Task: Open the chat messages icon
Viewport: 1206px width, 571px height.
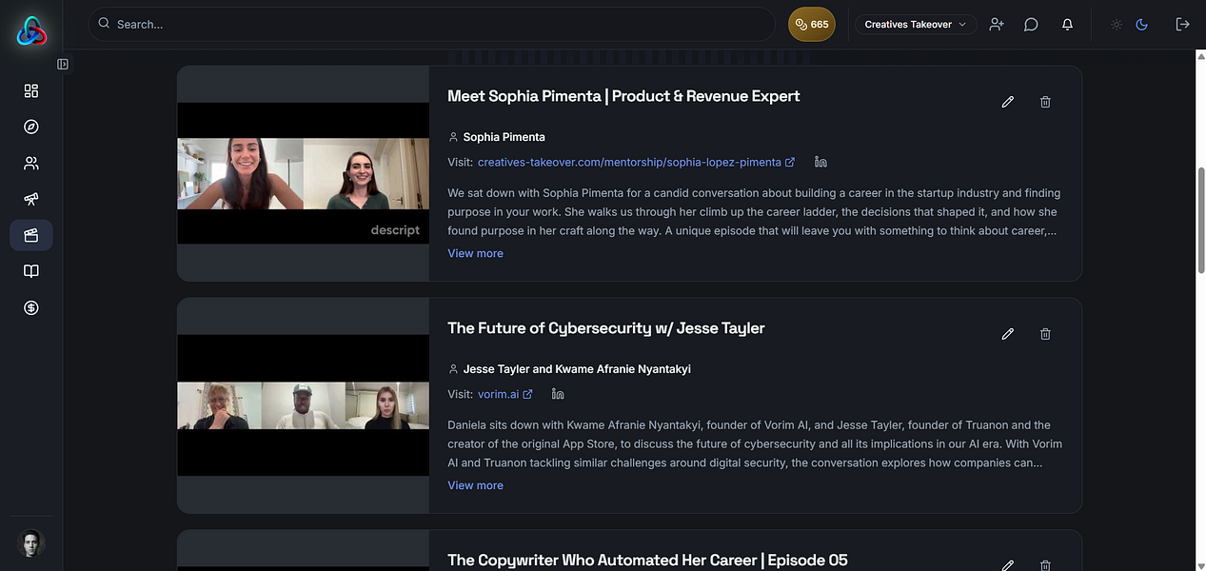Action: (x=1031, y=24)
